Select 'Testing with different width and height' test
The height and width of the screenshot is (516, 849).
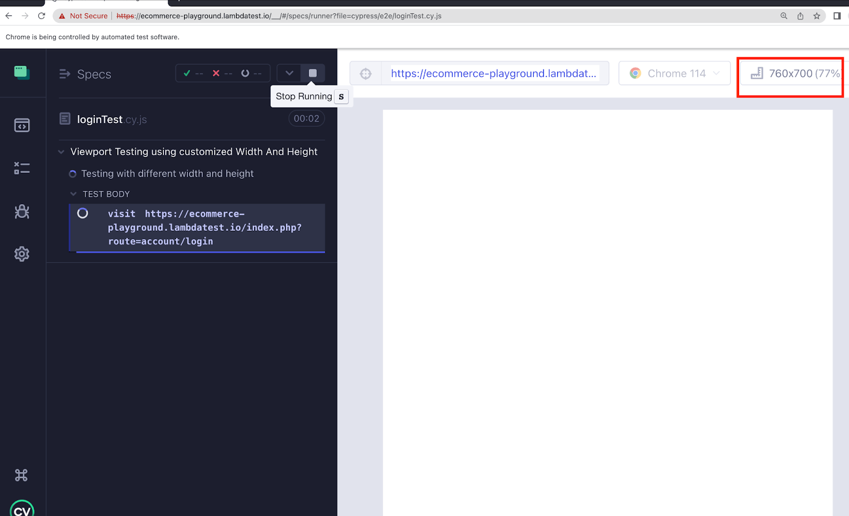click(167, 174)
